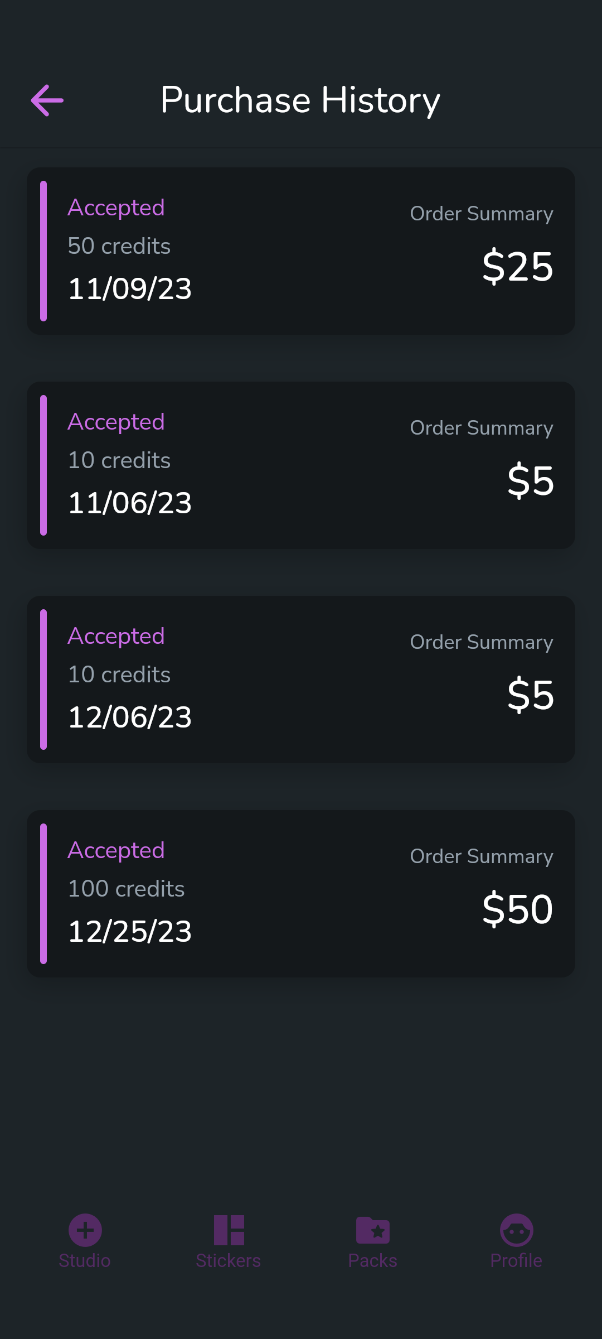Tap the Profile face icon

click(516, 1230)
